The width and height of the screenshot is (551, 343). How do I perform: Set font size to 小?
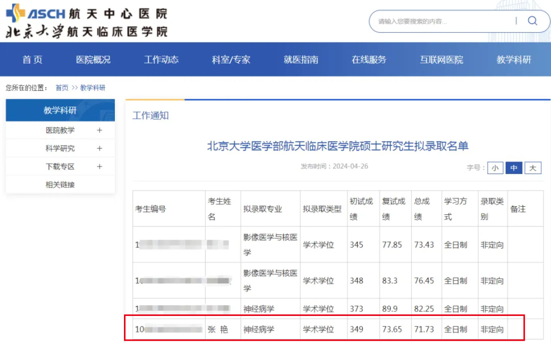coord(495,168)
